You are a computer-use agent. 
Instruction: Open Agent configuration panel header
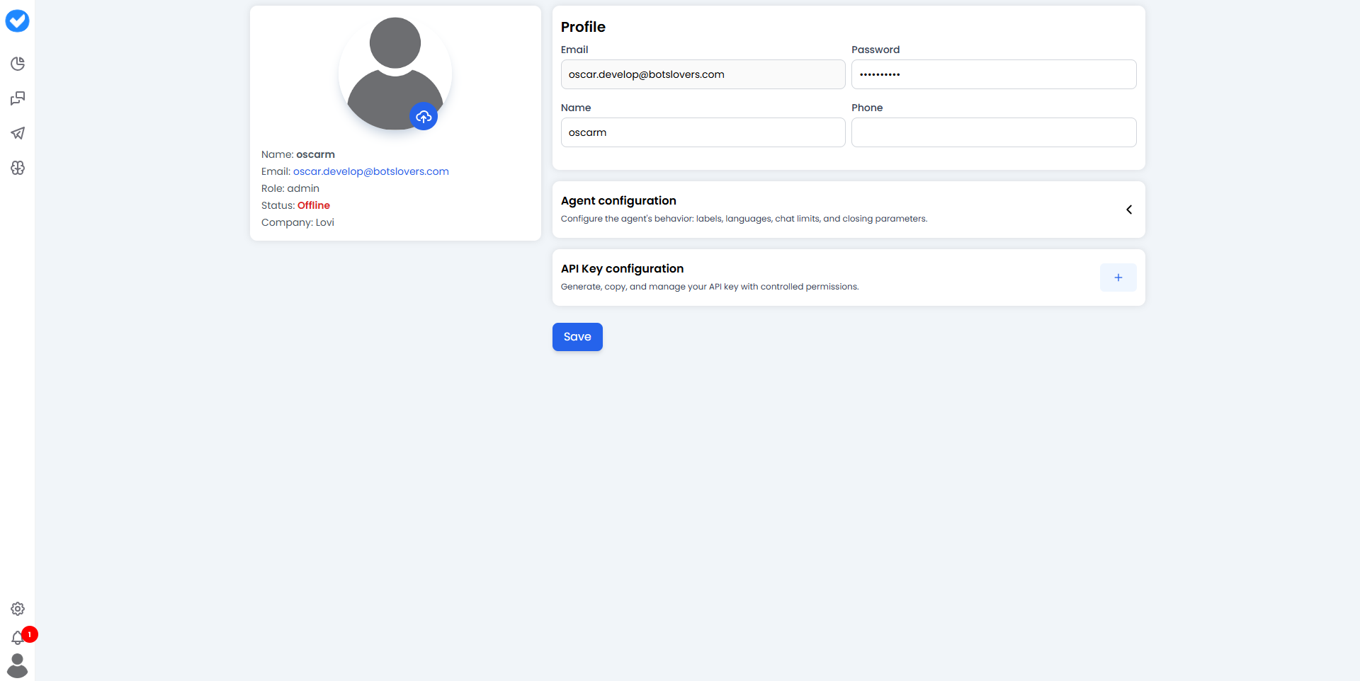point(618,201)
